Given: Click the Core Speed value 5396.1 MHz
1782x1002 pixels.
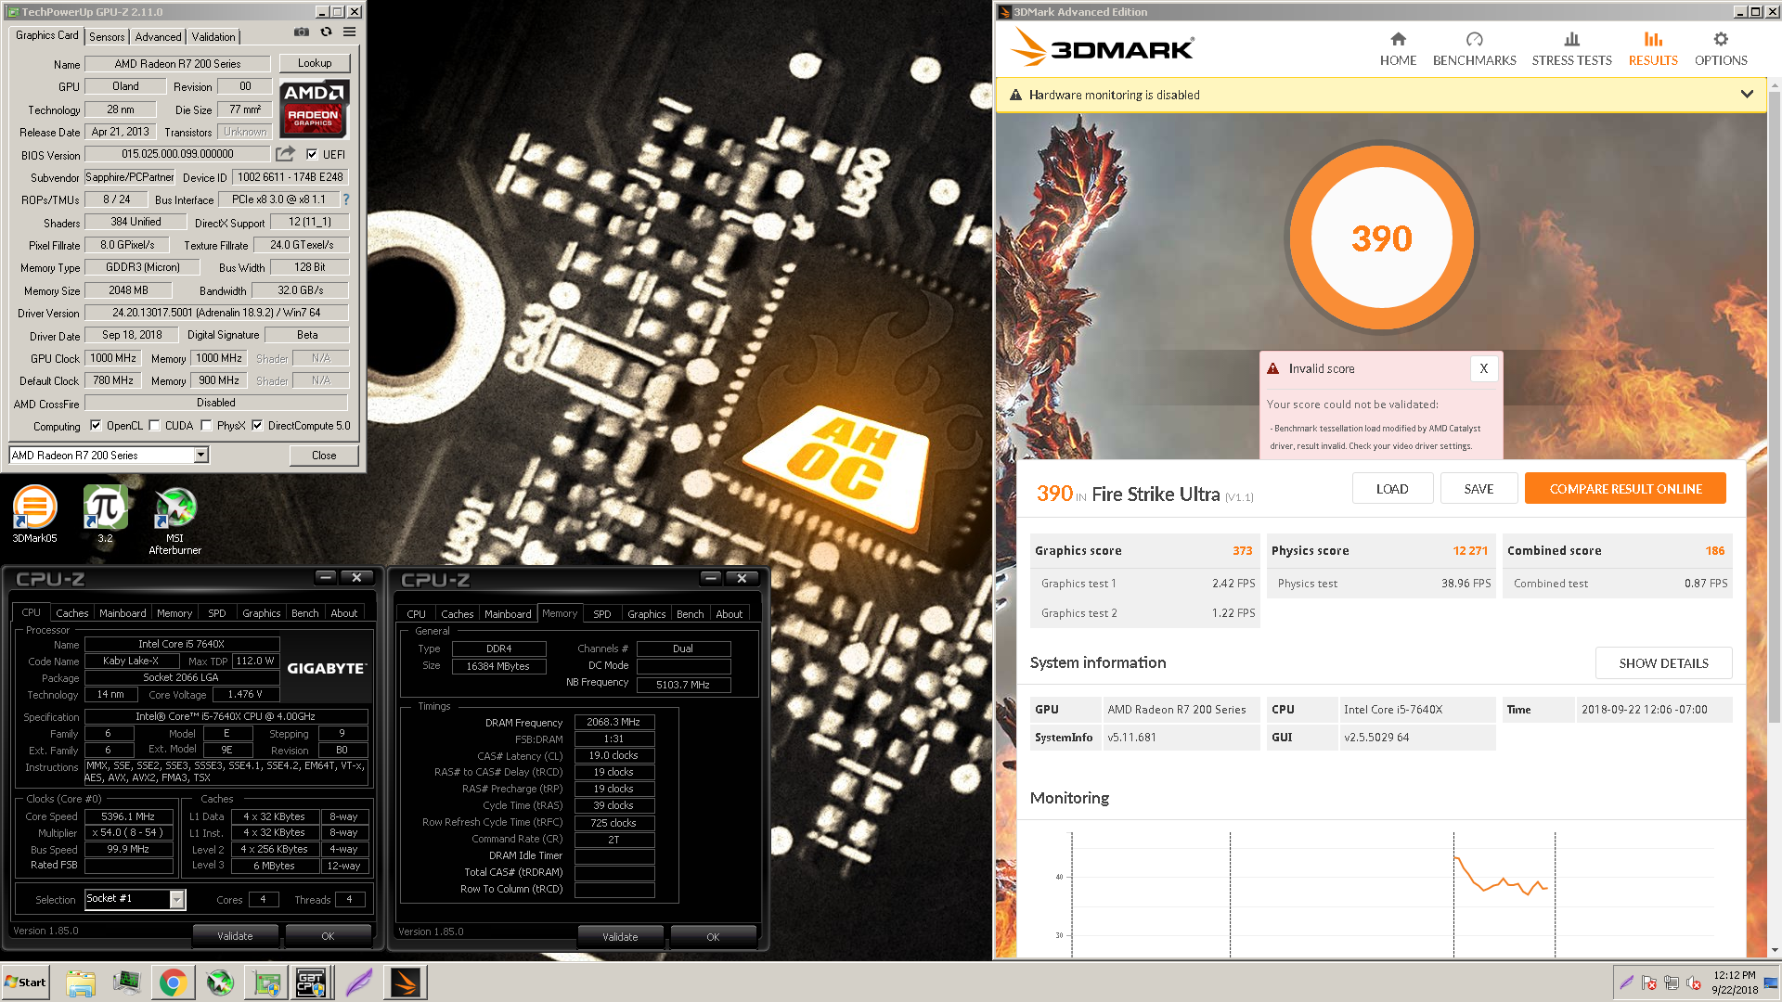Looking at the screenshot, I should pyautogui.click(x=128, y=816).
